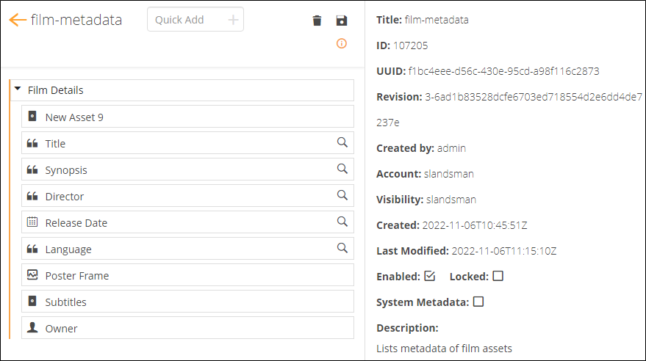
Task: Click the search icon on Language row
Action: point(342,248)
